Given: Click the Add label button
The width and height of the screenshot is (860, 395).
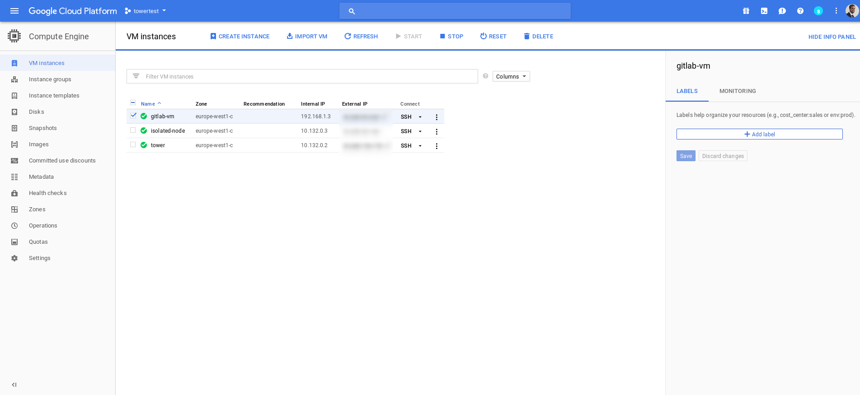Looking at the screenshot, I should point(759,134).
